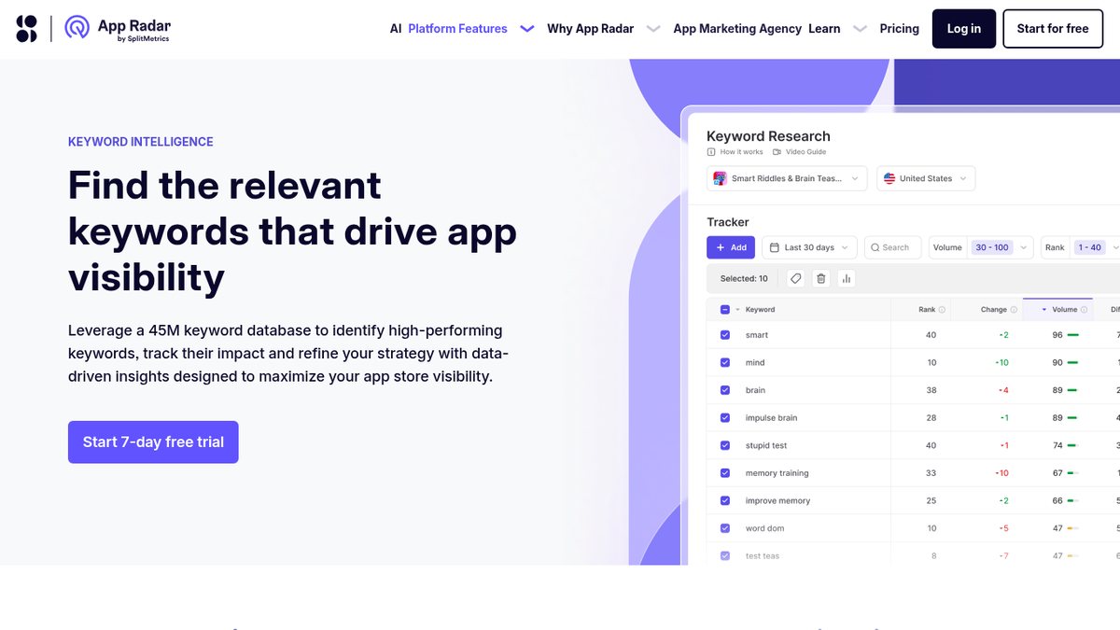
Task: Uncheck the 'impulse brain' keyword checkbox
Action: point(725,418)
